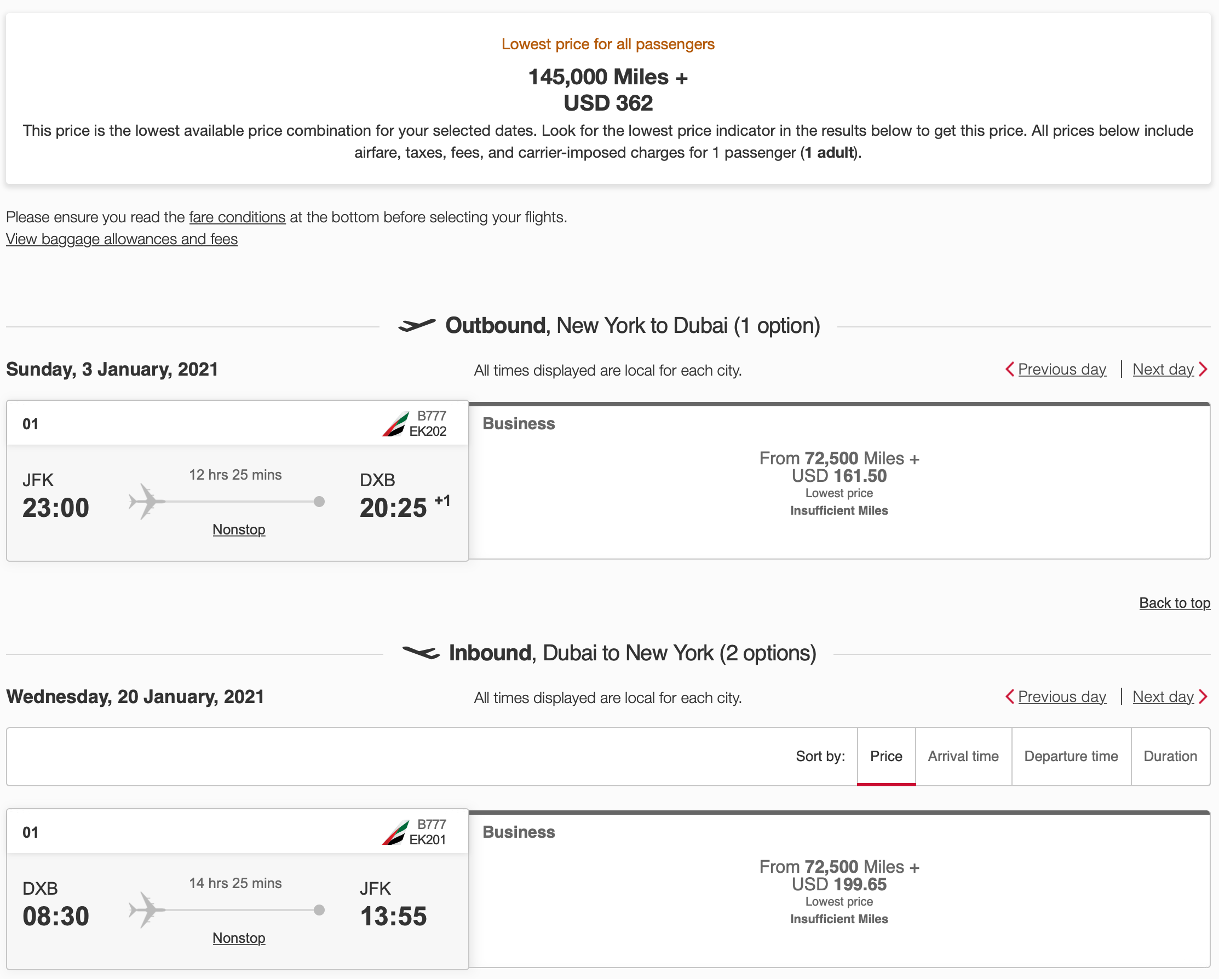
Task: Click the Outbound airplane icon
Action: tap(417, 325)
